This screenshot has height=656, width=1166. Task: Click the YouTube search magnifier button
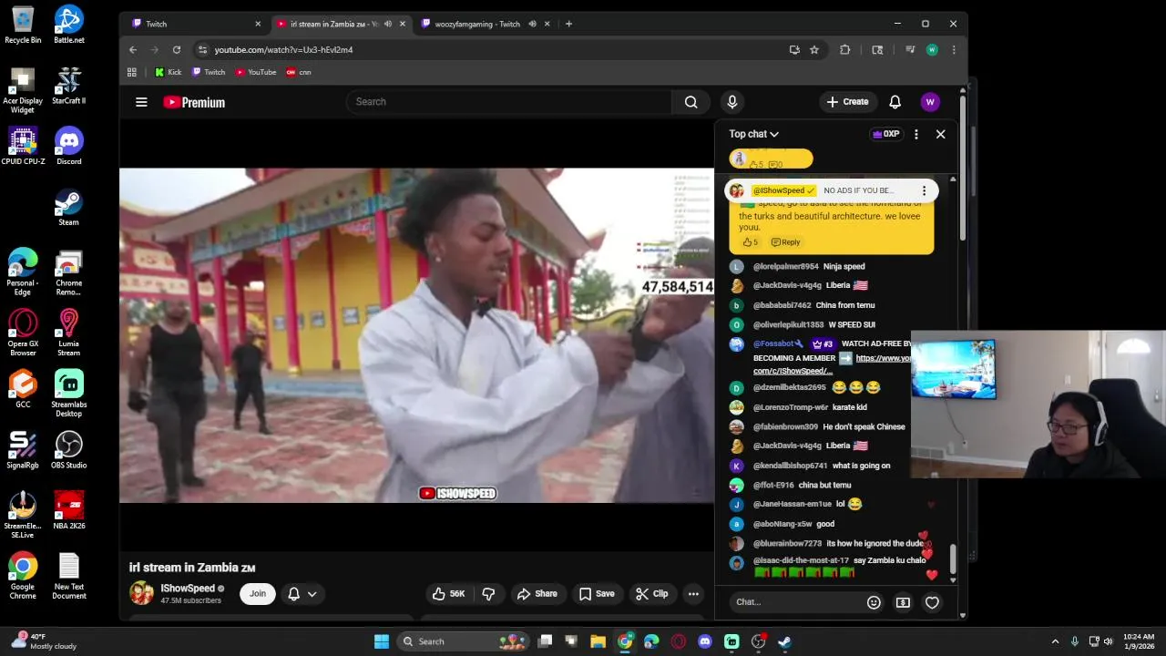pyautogui.click(x=691, y=102)
